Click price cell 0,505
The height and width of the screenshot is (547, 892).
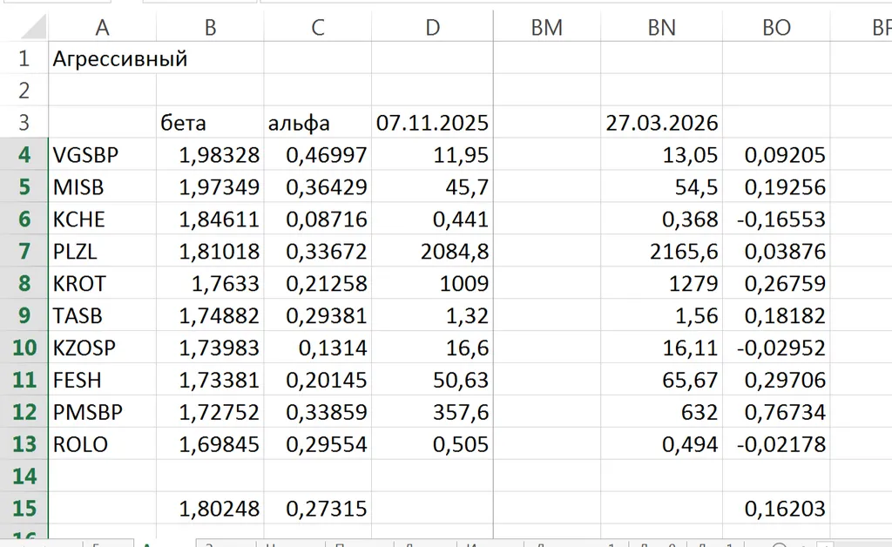tap(432, 444)
